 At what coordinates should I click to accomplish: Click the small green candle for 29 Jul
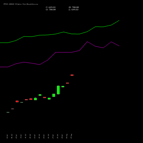[63, 87]
